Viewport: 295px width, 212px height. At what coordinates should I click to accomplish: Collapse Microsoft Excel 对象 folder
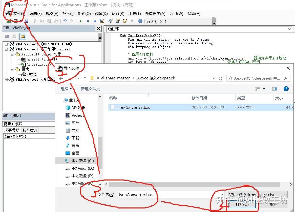(12, 54)
